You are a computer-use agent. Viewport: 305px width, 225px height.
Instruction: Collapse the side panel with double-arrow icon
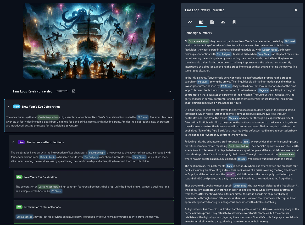tap(296, 10)
